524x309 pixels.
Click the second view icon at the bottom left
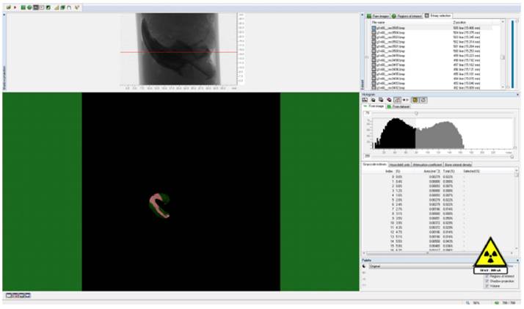[x=15, y=295]
